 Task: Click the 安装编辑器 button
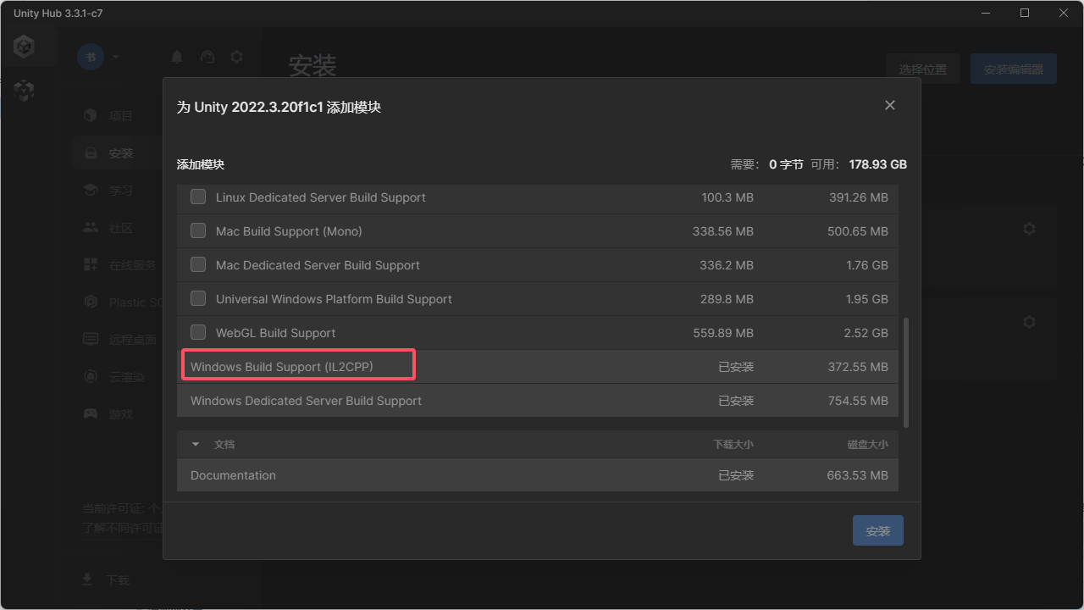coord(1013,69)
